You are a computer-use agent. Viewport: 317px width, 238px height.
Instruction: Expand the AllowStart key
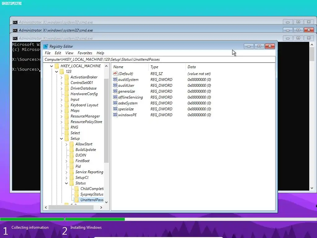(x=67, y=144)
